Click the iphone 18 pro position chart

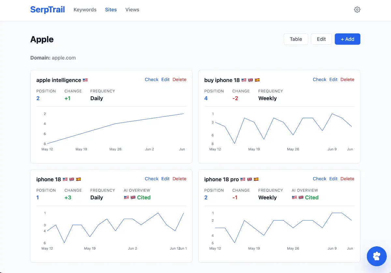279,230
